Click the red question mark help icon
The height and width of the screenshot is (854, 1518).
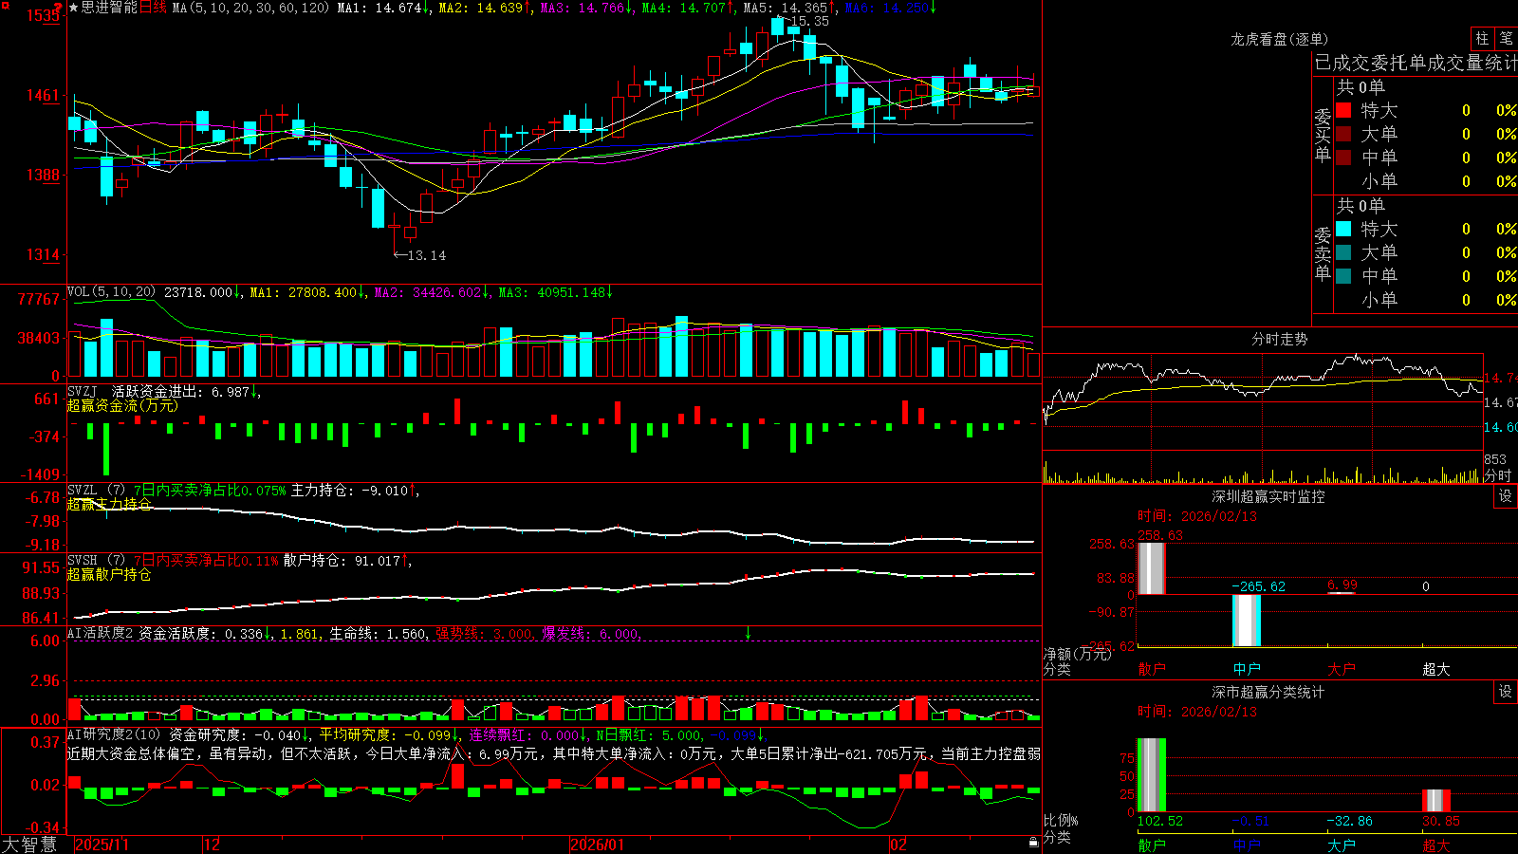coord(58,8)
